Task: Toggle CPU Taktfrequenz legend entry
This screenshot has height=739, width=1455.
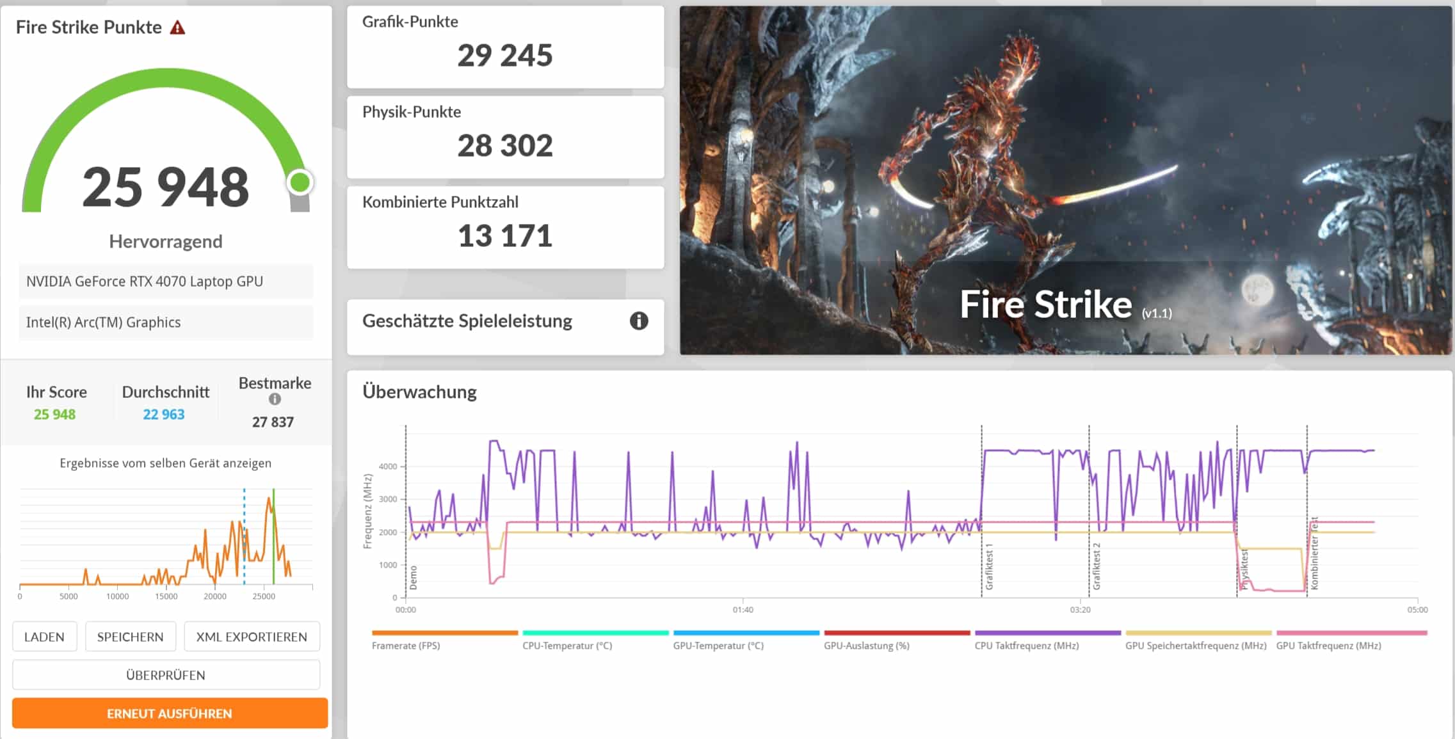Action: (1026, 646)
